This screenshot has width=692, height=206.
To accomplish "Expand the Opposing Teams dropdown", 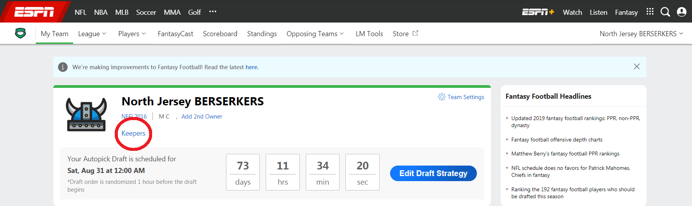I will (315, 34).
